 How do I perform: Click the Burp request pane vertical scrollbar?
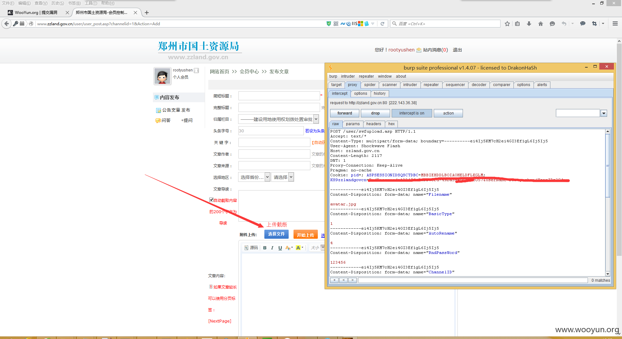pyautogui.click(x=608, y=202)
